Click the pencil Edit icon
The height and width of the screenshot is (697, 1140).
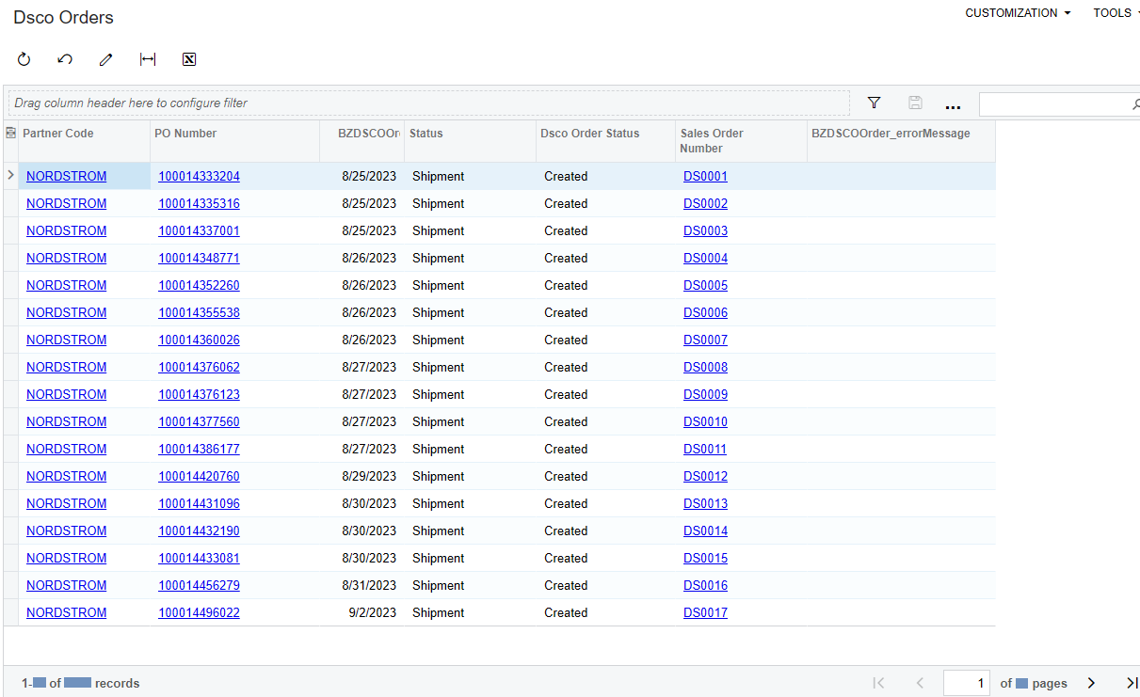tap(105, 59)
